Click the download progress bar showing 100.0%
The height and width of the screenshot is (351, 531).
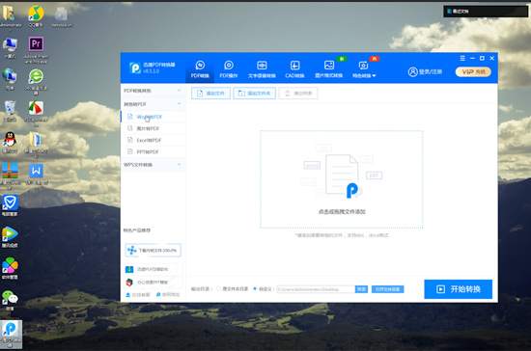[154, 250]
